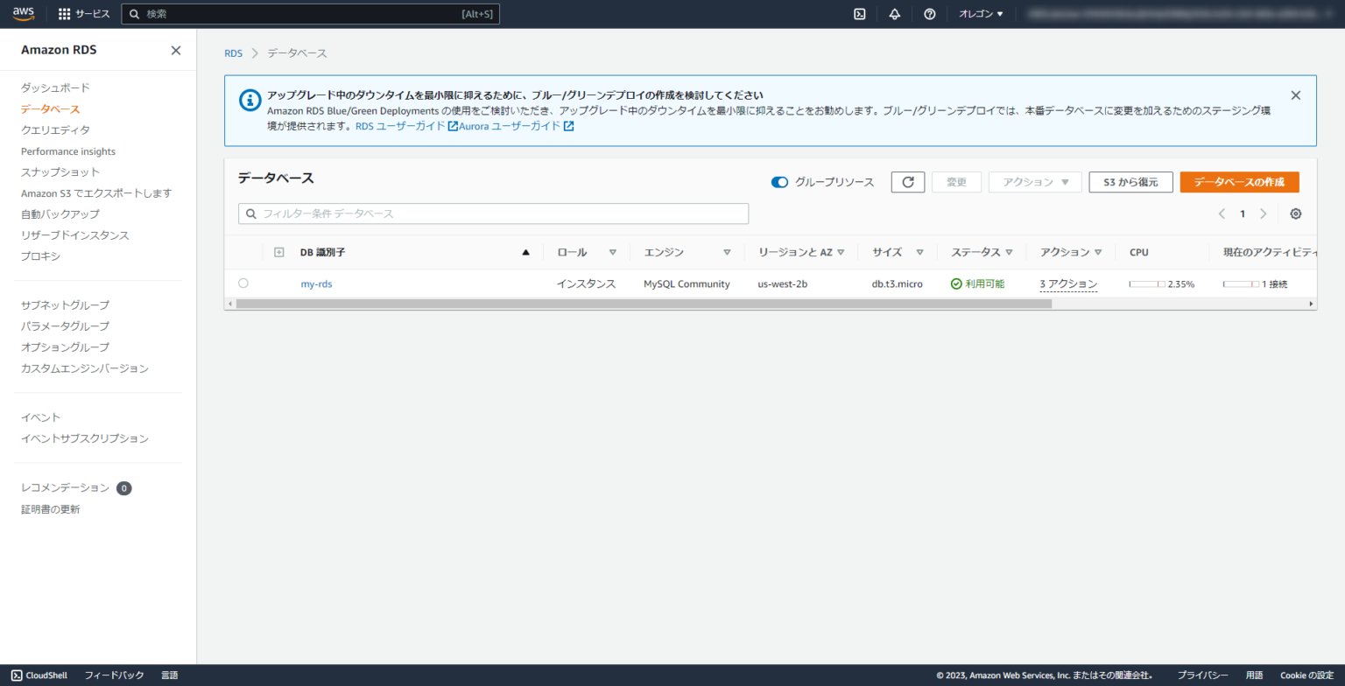
Task: Select the my-rds database radio button
Action: [243, 283]
